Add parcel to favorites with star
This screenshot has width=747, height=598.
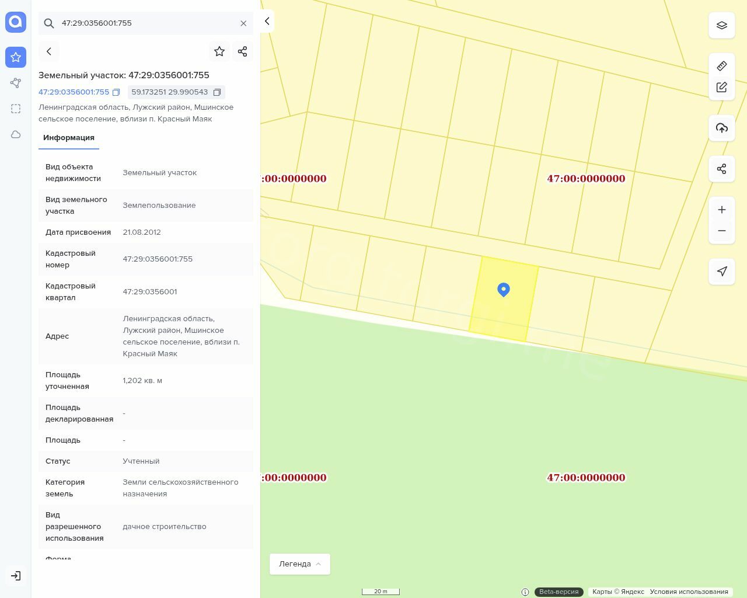tap(219, 51)
